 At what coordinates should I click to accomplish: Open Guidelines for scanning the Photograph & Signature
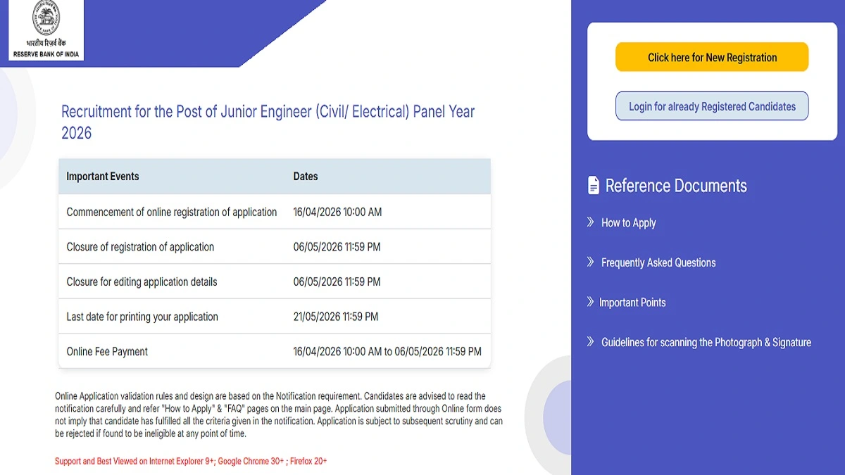point(706,342)
